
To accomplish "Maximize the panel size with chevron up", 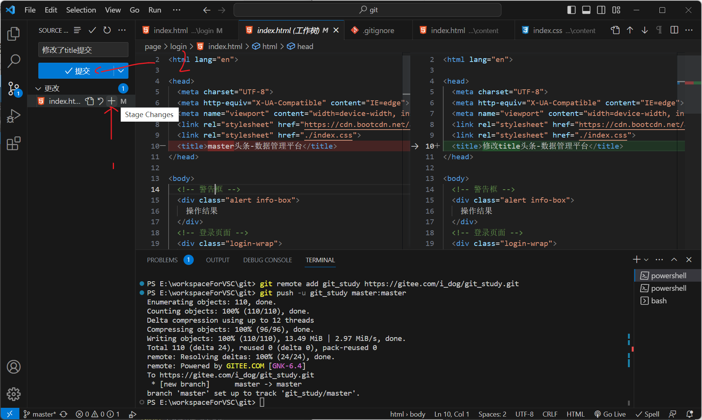I will (674, 260).
